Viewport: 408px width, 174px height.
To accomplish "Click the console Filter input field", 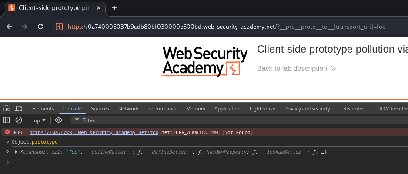I will pyautogui.click(x=130, y=120).
